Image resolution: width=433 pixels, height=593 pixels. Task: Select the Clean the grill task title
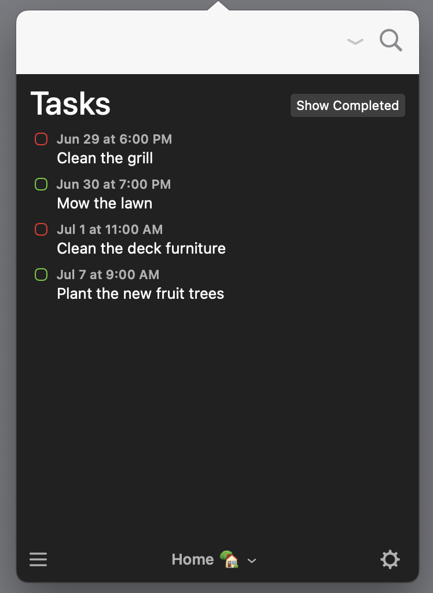(105, 158)
